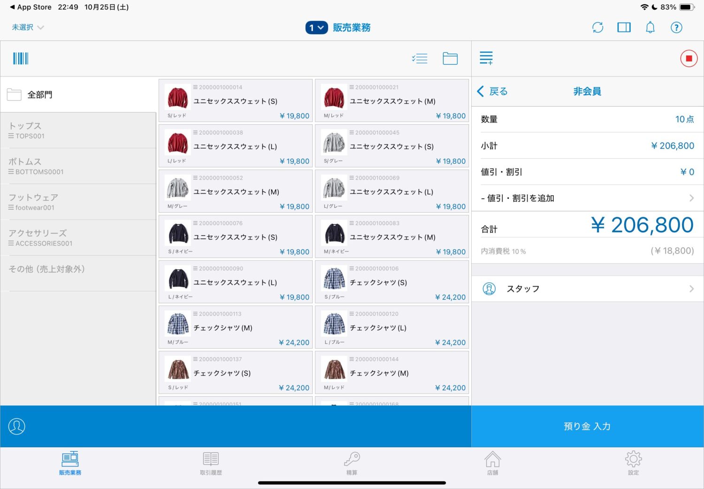Open the checklist view icon
Viewport: 704px width, 489px height.
pos(419,59)
